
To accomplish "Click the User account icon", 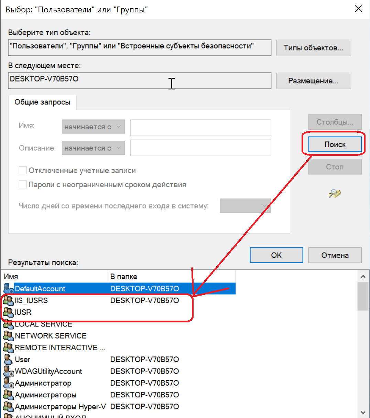I will 9,359.
